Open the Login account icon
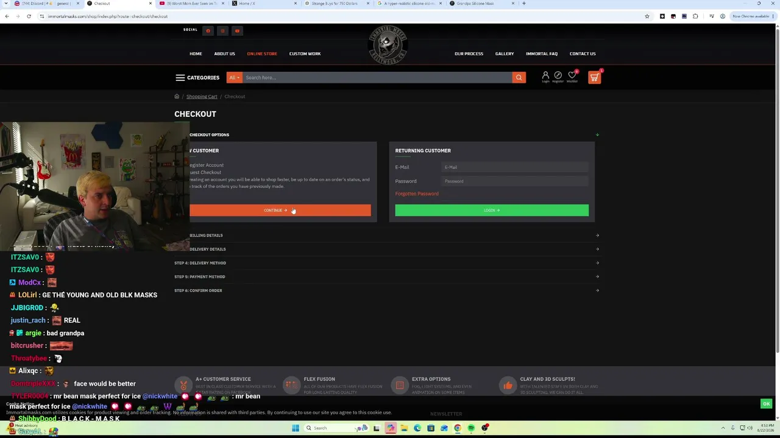Screen dimensions: 780x438 tap(545, 77)
